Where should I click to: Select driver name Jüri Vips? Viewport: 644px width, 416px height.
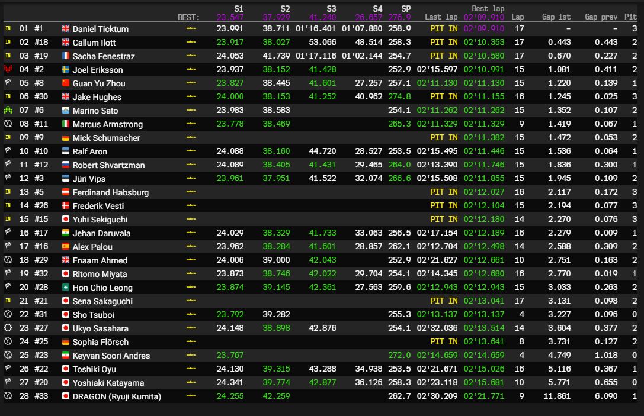point(89,179)
